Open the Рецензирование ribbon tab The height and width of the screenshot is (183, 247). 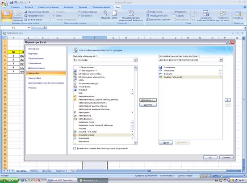click(101, 7)
